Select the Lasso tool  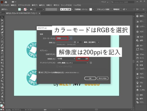coord(2,26)
